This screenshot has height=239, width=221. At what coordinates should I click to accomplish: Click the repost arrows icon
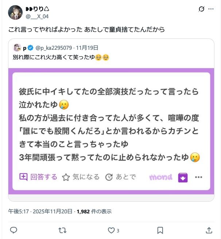point(62,230)
